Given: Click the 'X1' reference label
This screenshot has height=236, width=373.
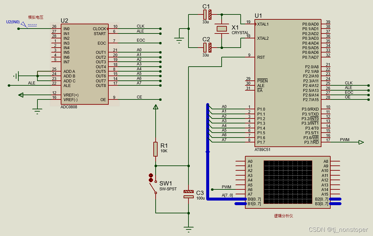Looking at the screenshot, I should [235, 28].
